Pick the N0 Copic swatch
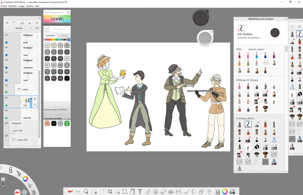 pyautogui.click(x=67, y=58)
